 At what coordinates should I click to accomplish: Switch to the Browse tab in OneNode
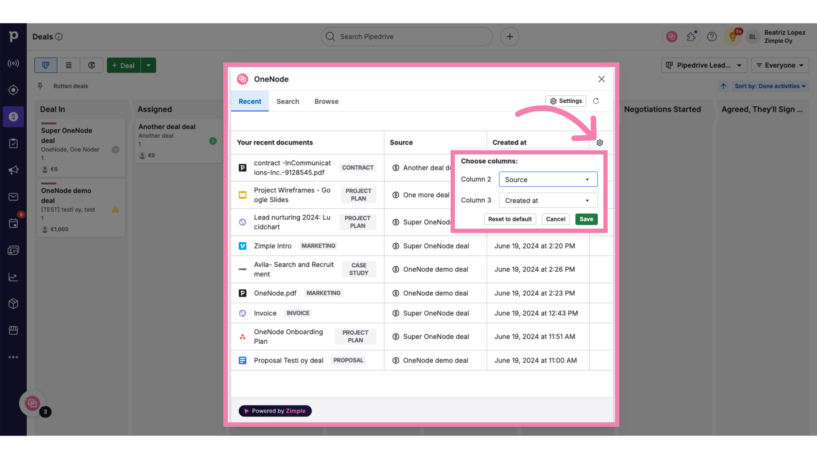point(326,102)
